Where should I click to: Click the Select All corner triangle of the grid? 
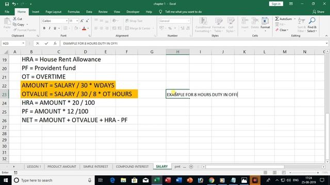click(x=6, y=52)
